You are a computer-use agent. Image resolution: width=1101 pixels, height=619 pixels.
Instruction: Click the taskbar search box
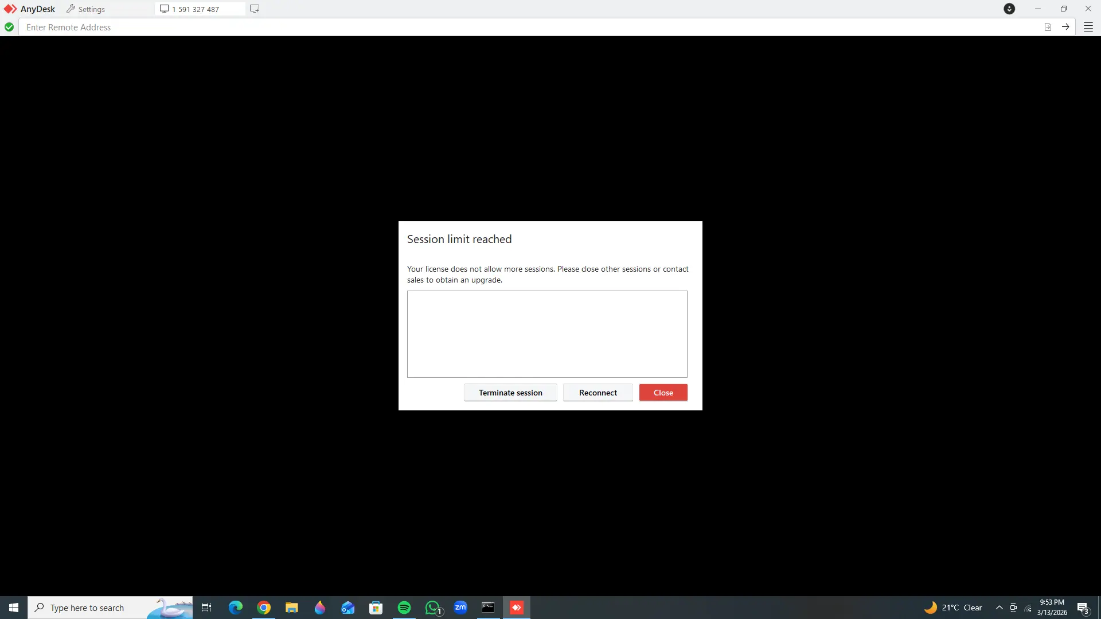[x=110, y=608]
